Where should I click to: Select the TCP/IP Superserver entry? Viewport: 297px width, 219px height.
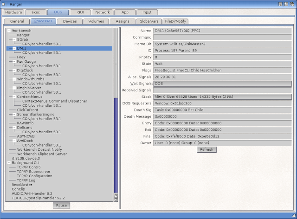point(33,172)
